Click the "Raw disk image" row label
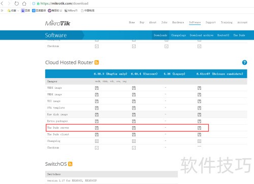The image size is (254, 184). (57, 115)
